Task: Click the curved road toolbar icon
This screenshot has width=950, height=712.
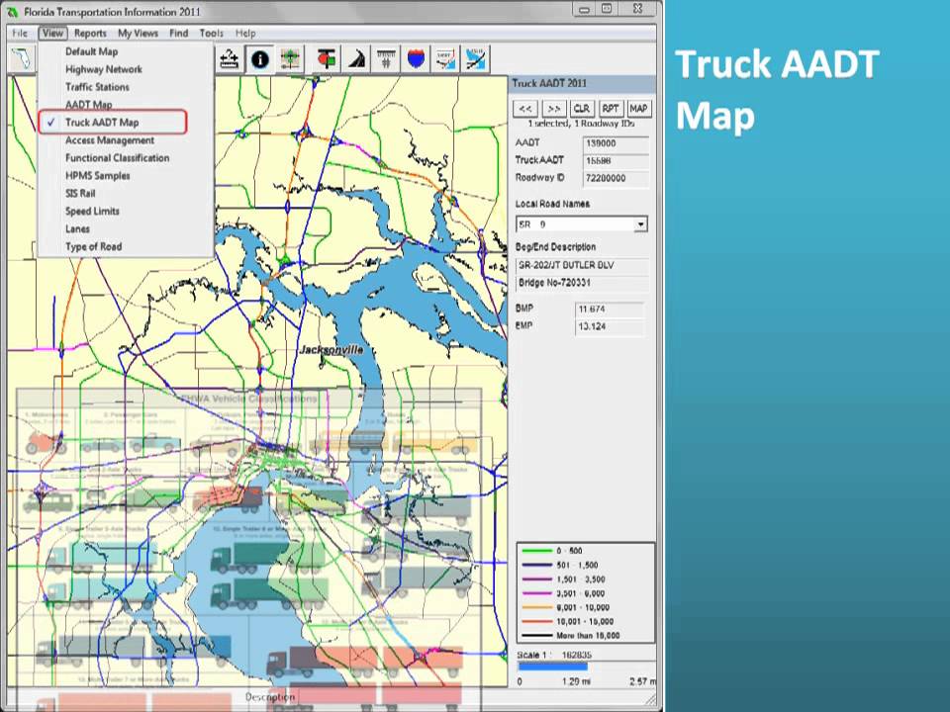Action: click(x=357, y=59)
